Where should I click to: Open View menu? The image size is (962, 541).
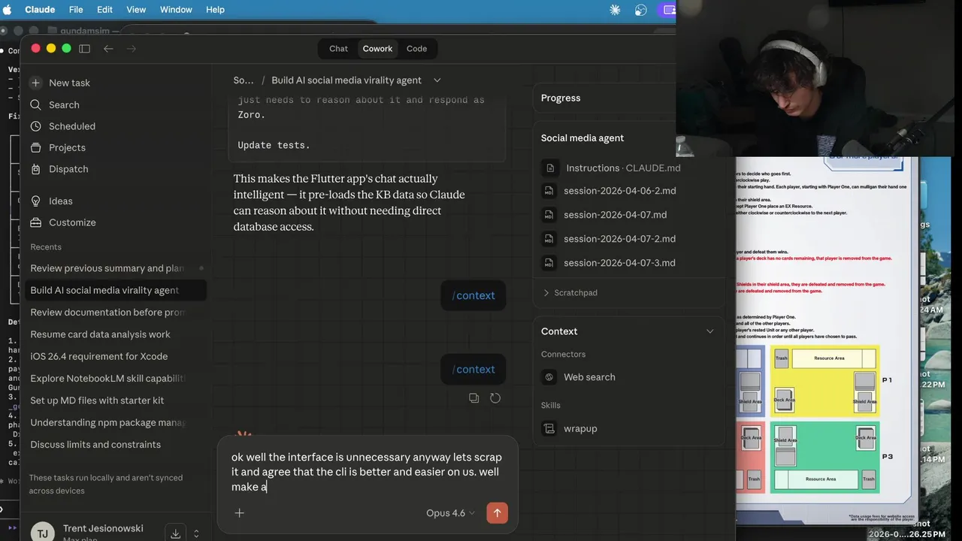(x=136, y=10)
